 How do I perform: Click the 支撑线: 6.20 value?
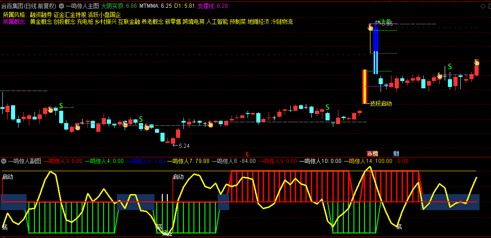click(x=213, y=6)
